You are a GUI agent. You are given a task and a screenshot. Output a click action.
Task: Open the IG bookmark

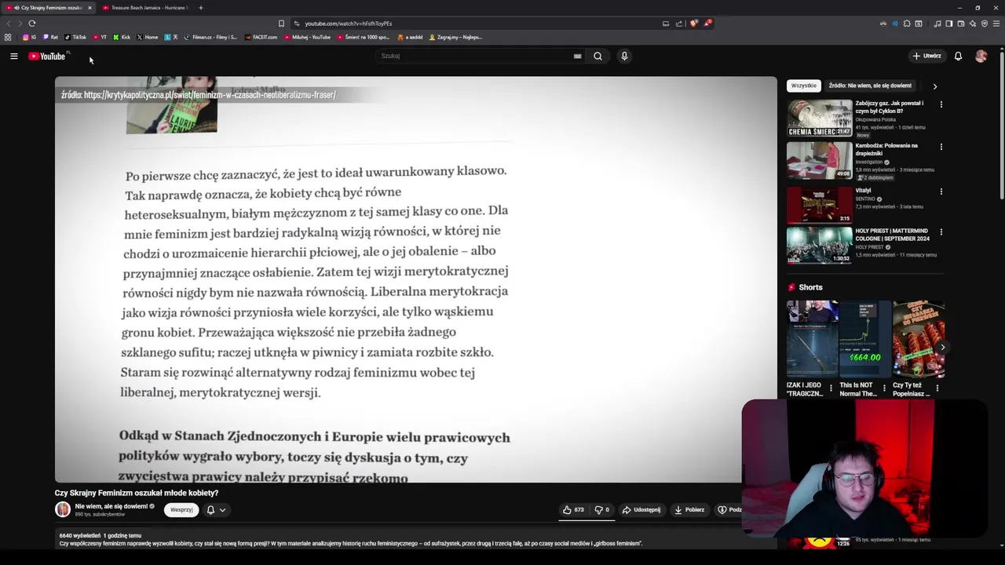(30, 37)
